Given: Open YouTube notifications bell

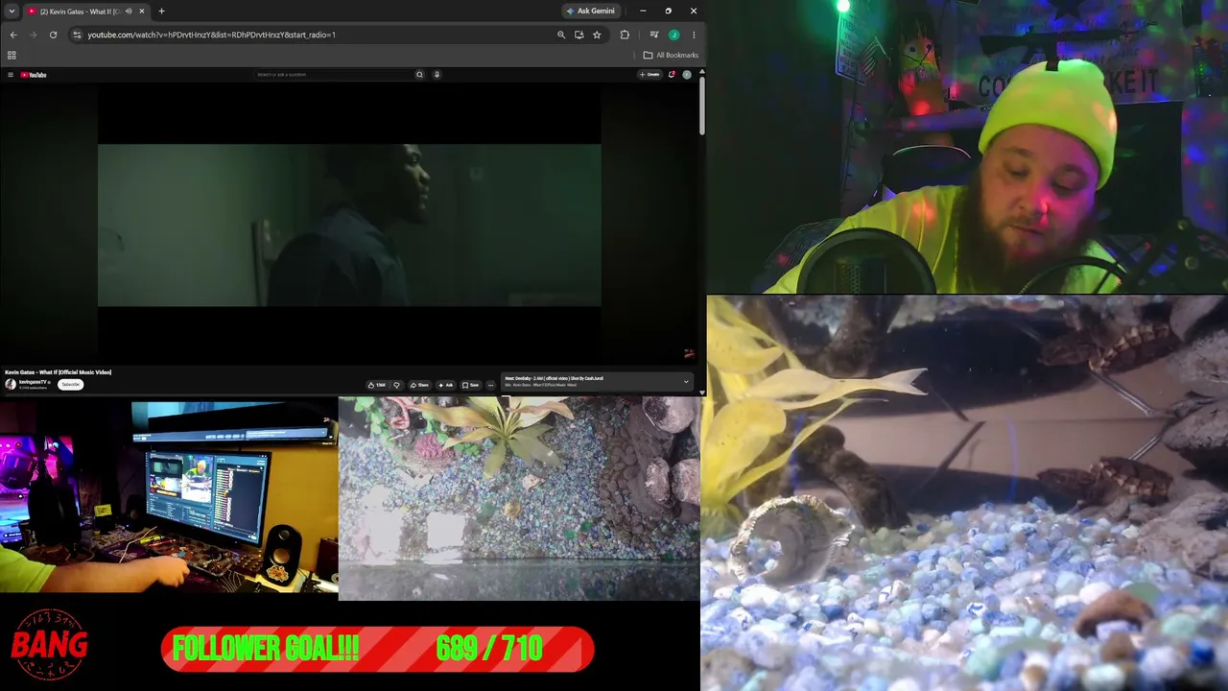Looking at the screenshot, I should 672,75.
